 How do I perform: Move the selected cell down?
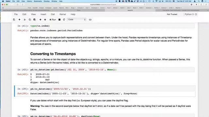click(45, 19)
